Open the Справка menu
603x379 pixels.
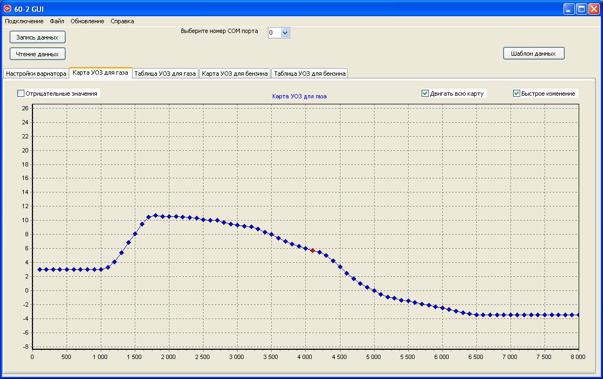122,21
